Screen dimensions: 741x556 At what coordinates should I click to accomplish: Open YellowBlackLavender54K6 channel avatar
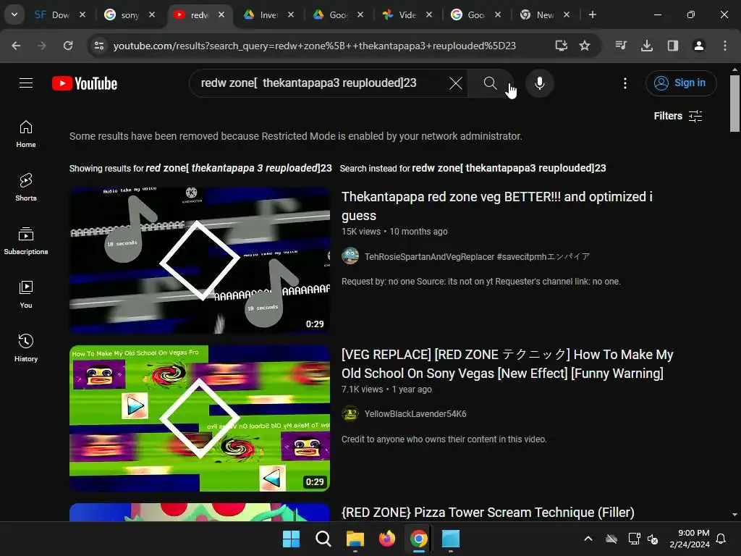coord(350,413)
